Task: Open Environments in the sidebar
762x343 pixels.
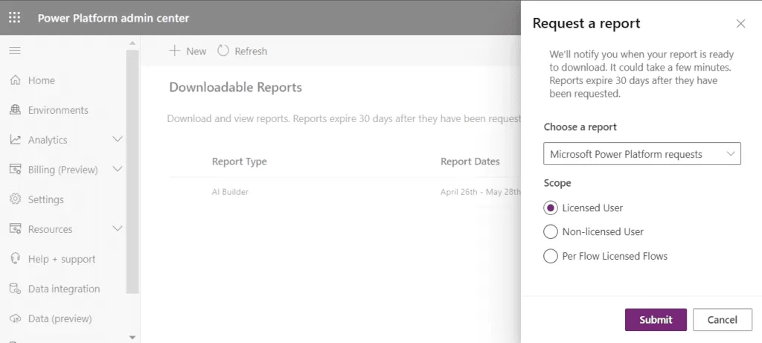Action: click(58, 110)
